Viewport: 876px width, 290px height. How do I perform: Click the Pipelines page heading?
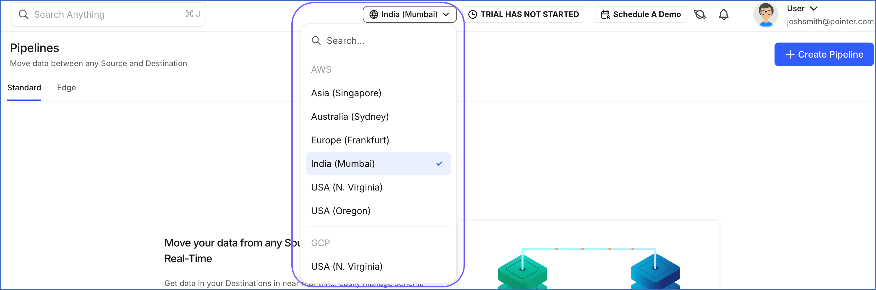[x=34, y=48]
